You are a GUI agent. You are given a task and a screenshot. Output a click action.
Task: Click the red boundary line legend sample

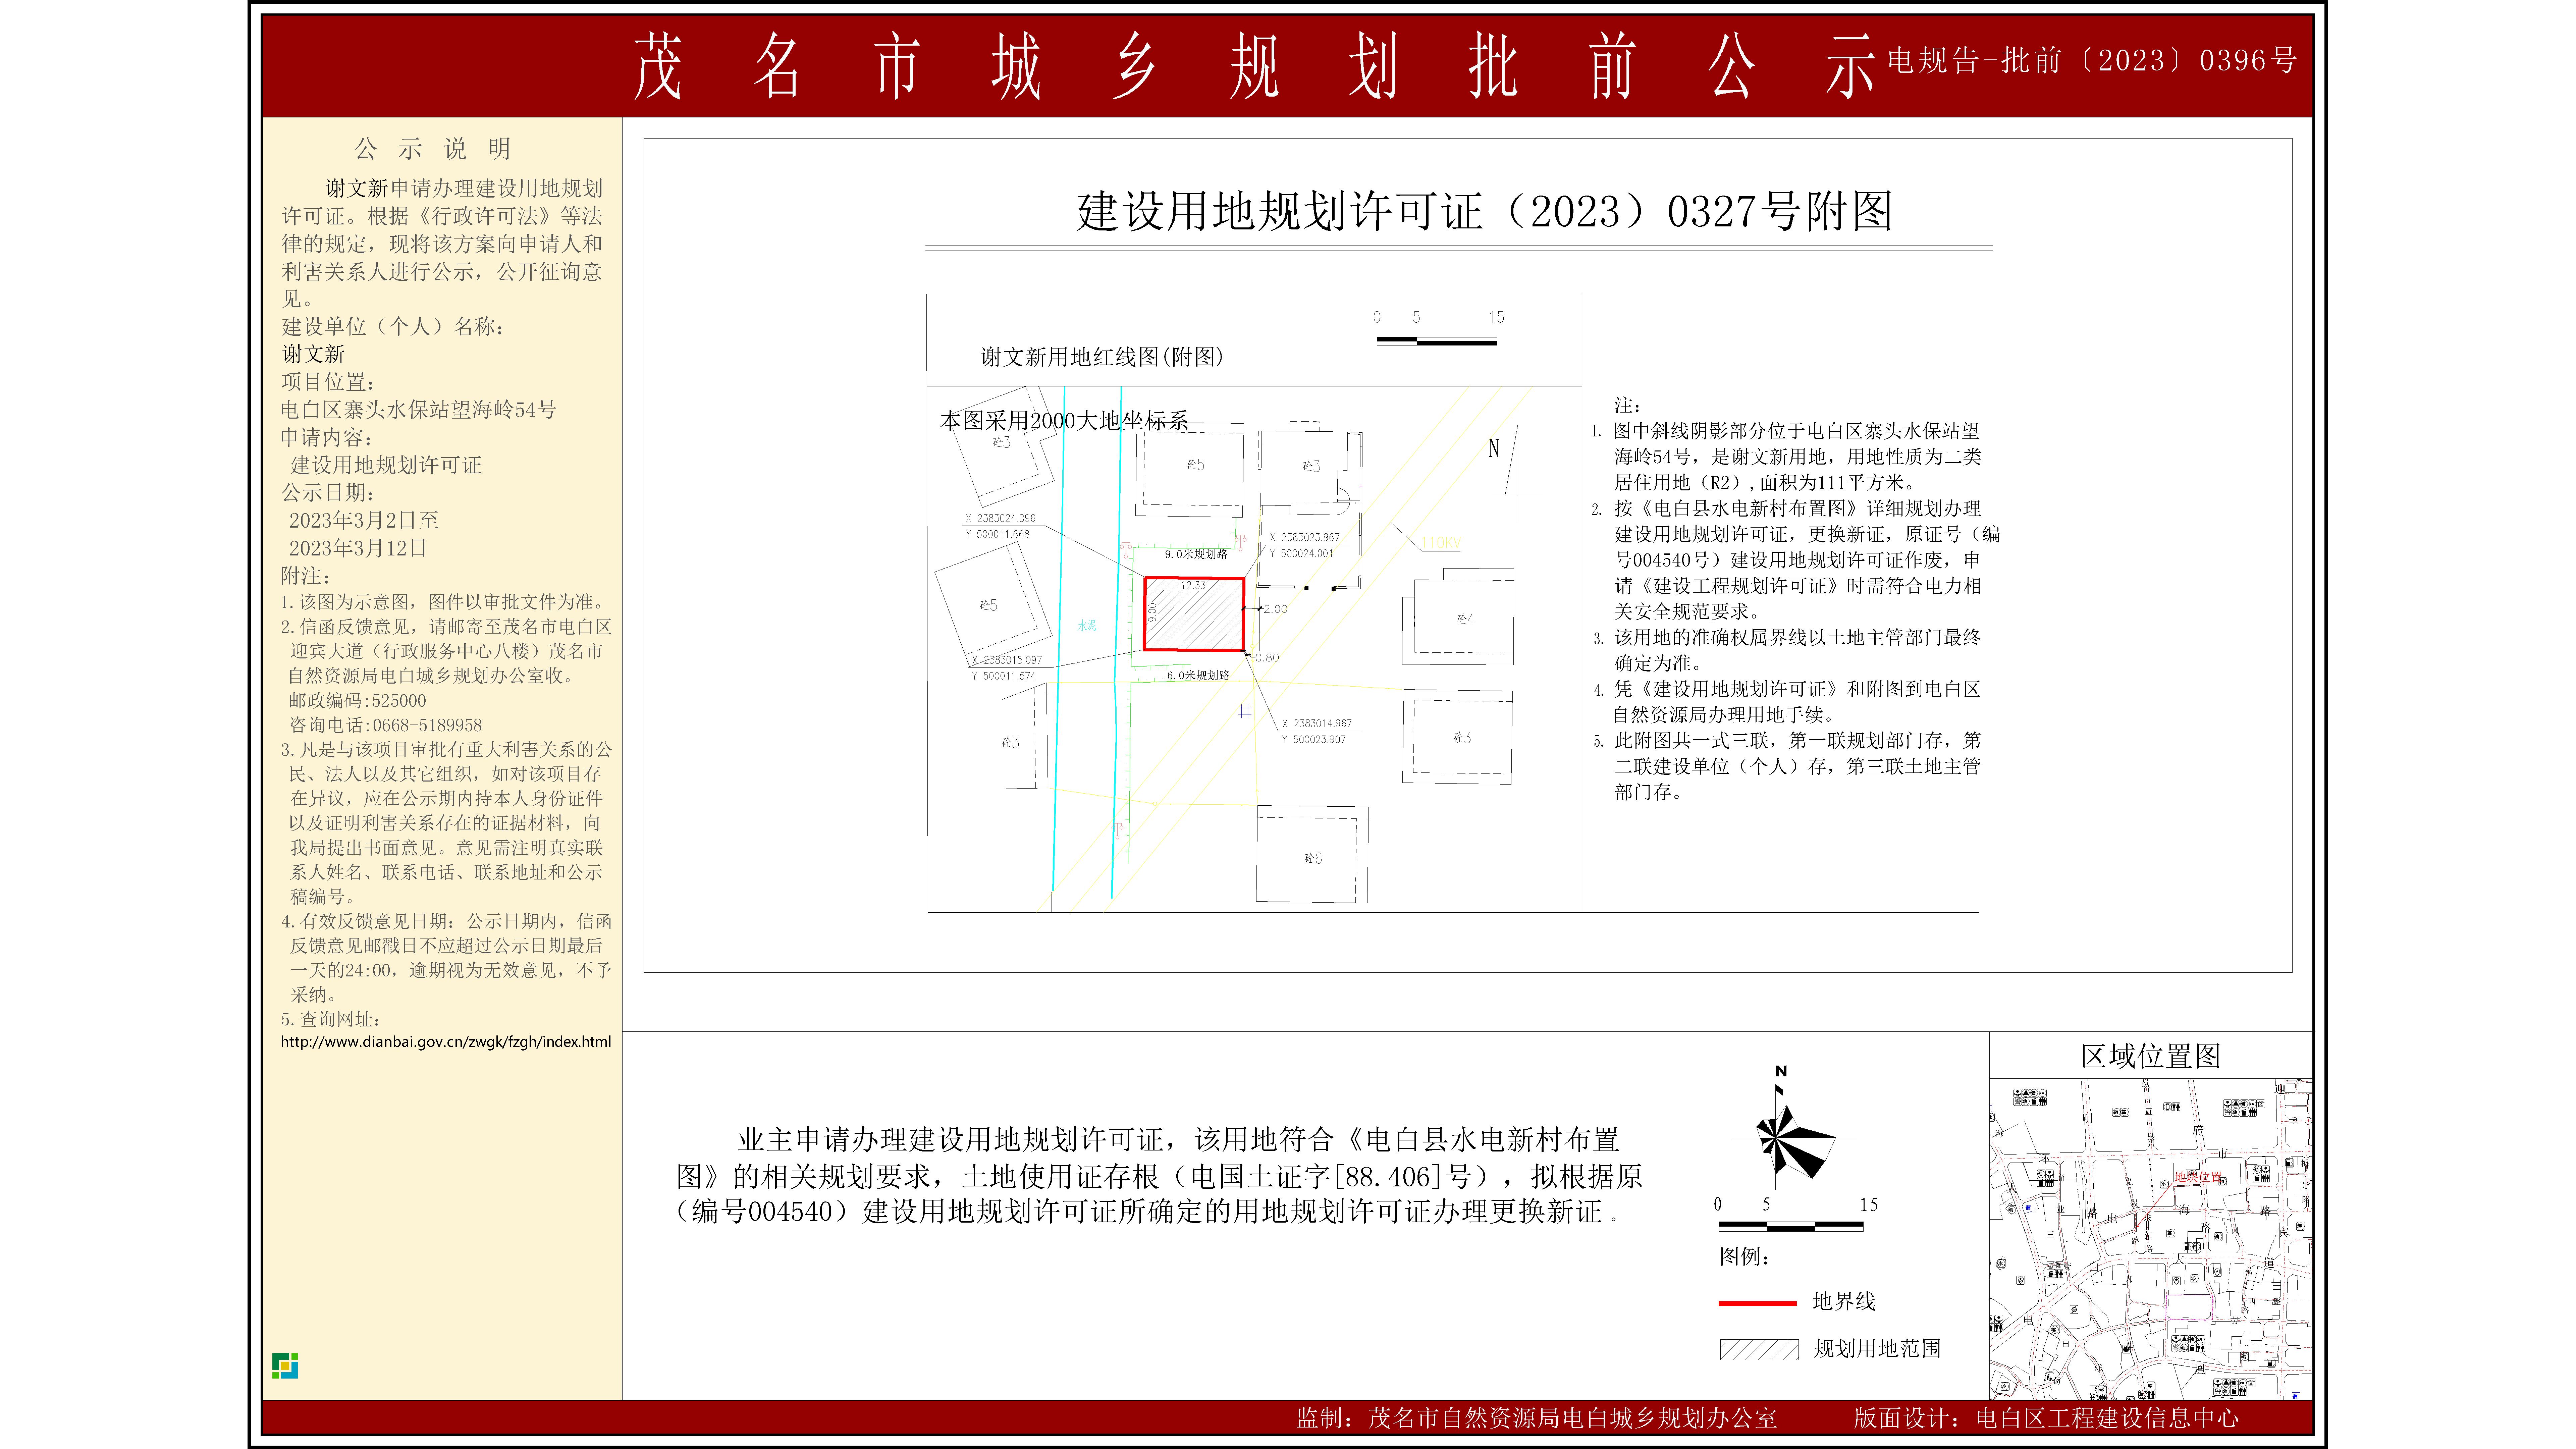[x=1757, y=1303]
